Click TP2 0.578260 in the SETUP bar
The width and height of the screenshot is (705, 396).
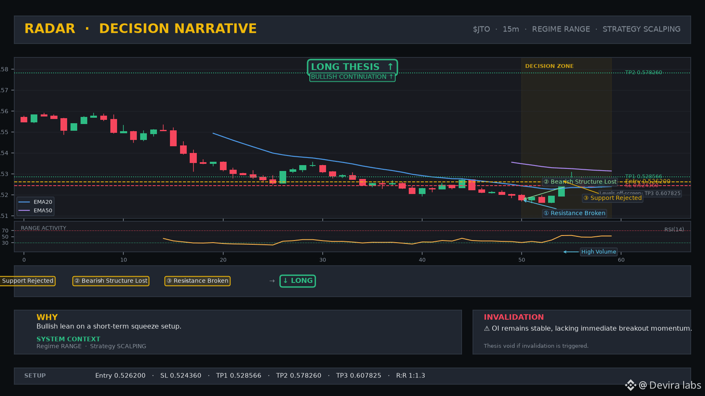(x=299, y=375)
